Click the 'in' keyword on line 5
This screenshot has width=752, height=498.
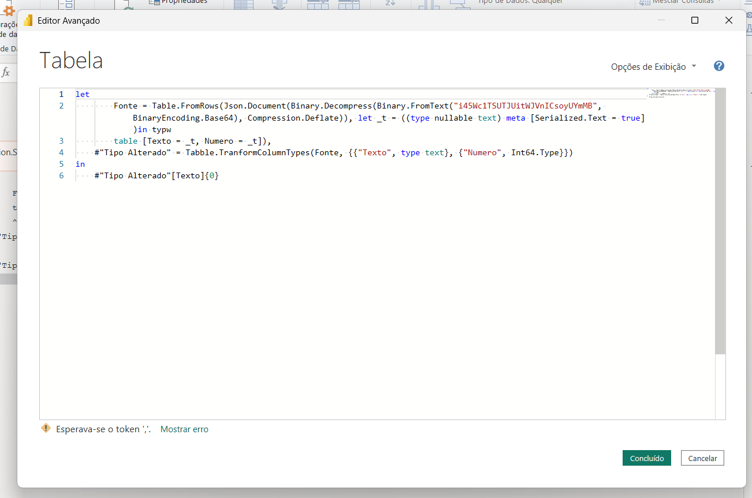coord(80,164)
